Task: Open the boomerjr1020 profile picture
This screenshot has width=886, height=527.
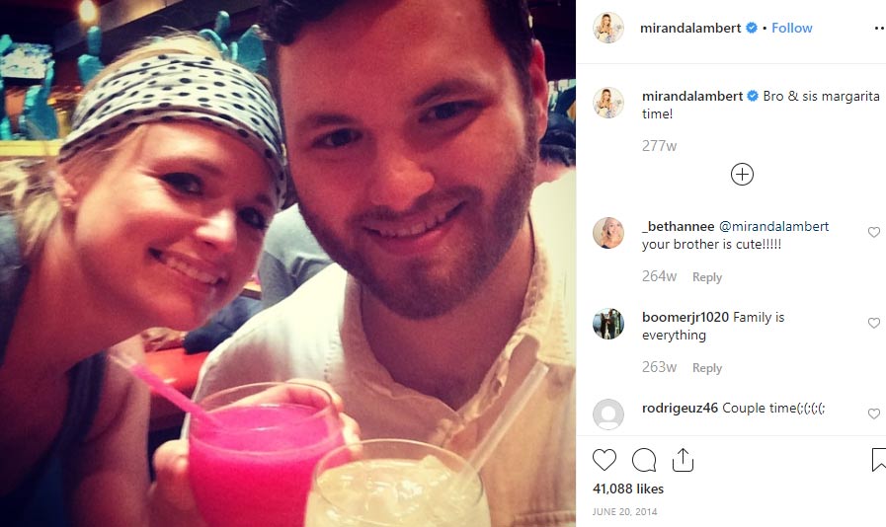Action: tap(608, 324)
